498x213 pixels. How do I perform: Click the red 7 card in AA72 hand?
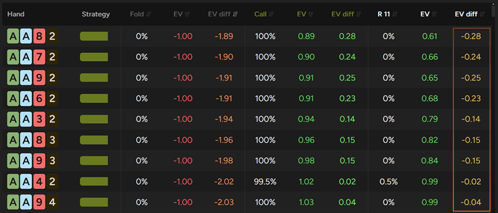point(39,57)
